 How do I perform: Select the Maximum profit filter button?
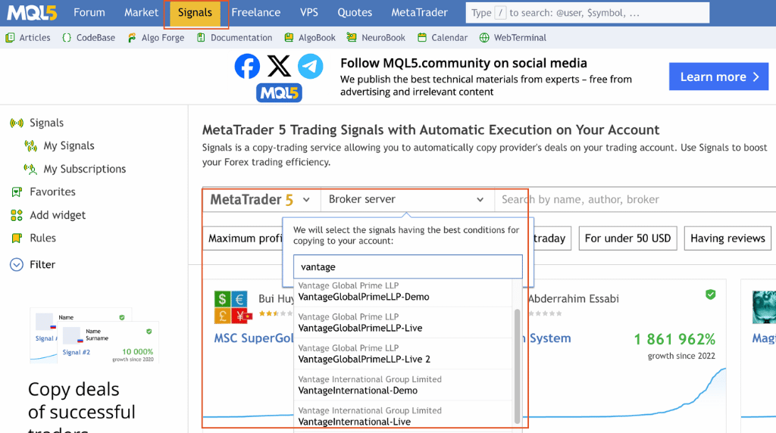(x=243, y=238)
